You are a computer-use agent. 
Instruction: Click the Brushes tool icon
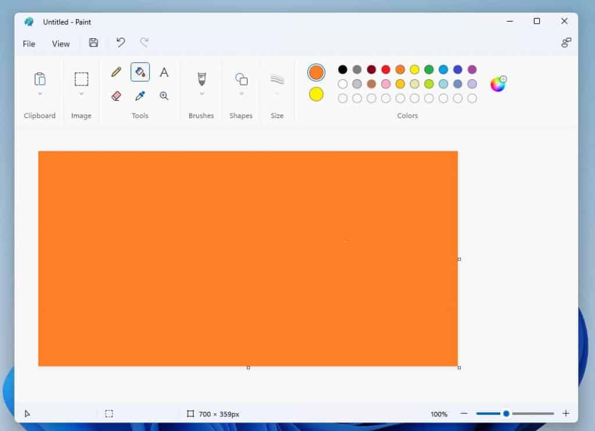pyautogui.click(x=202, y=79)
